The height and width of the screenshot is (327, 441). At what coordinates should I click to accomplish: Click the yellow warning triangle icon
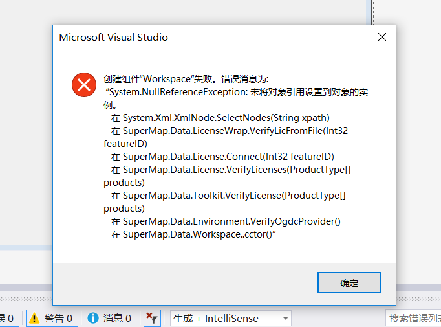pyautogui.click(x=34, y=319)
